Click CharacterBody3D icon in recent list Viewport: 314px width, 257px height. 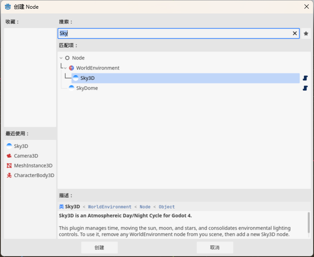coord(9,175)
